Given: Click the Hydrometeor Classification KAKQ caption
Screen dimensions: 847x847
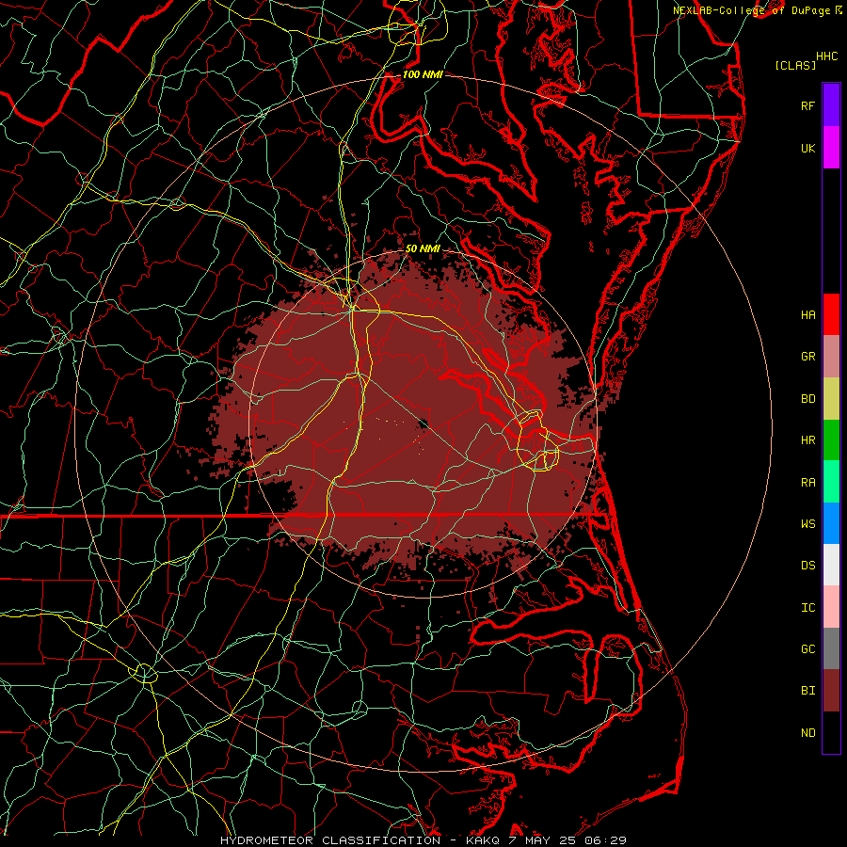Looking at the screenshot, I should coord(423,840).
